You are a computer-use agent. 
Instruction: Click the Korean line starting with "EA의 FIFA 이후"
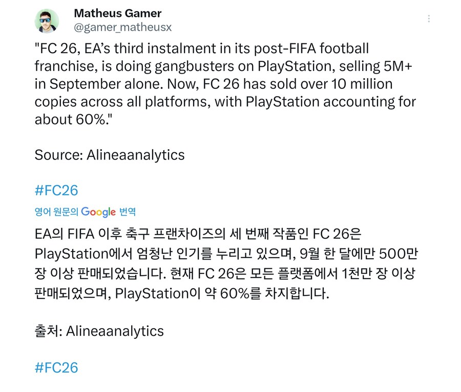(102, 235)
